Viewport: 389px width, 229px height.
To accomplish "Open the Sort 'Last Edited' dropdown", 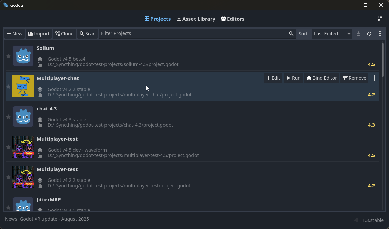I will coord(332,34).
